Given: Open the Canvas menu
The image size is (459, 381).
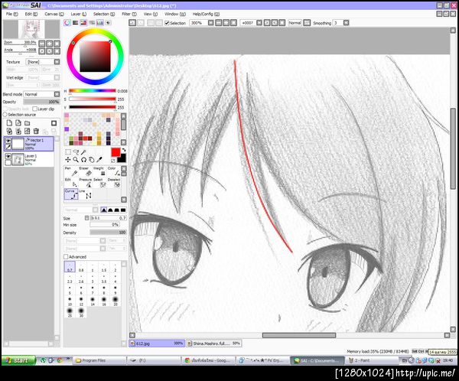Looking at the screenshot, I should click(54, 14).
